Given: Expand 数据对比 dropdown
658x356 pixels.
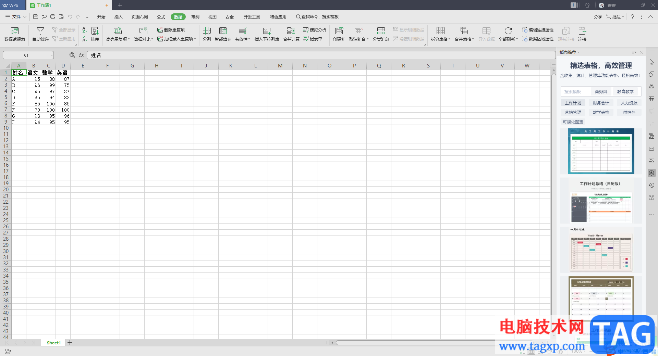Looking at the screenshot, I should (x=152, y=39).
